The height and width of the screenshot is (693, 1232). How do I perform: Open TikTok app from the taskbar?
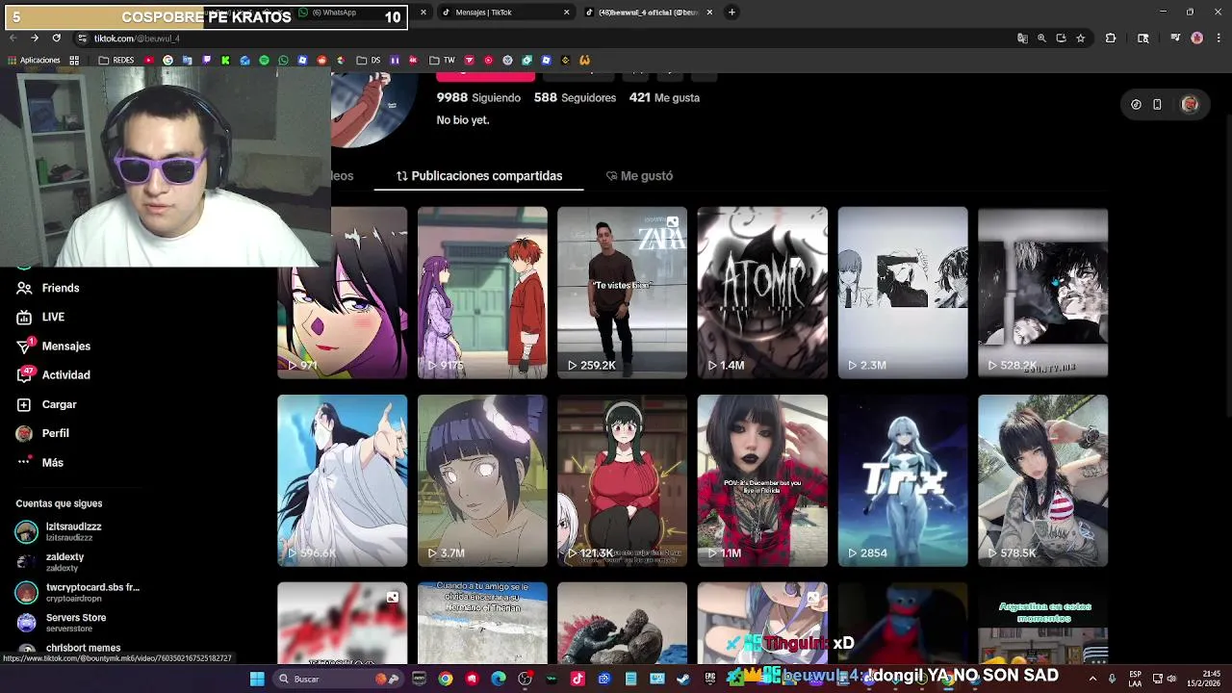[577, 679]
